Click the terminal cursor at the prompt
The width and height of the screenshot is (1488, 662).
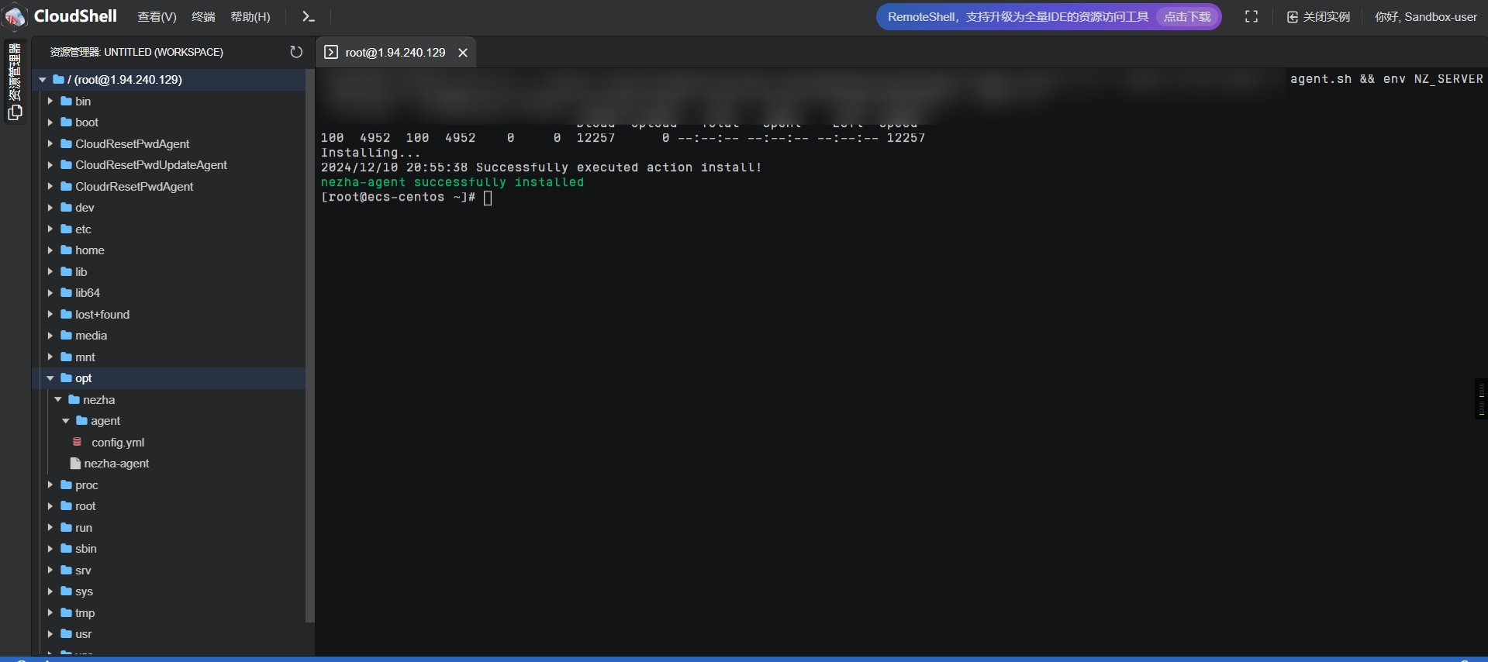click(488, 198)
